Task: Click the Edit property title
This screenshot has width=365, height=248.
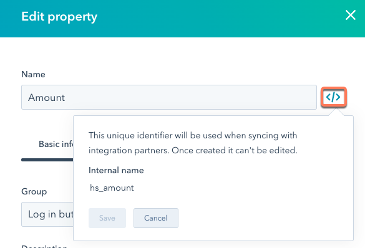Action: coord(59,17)
